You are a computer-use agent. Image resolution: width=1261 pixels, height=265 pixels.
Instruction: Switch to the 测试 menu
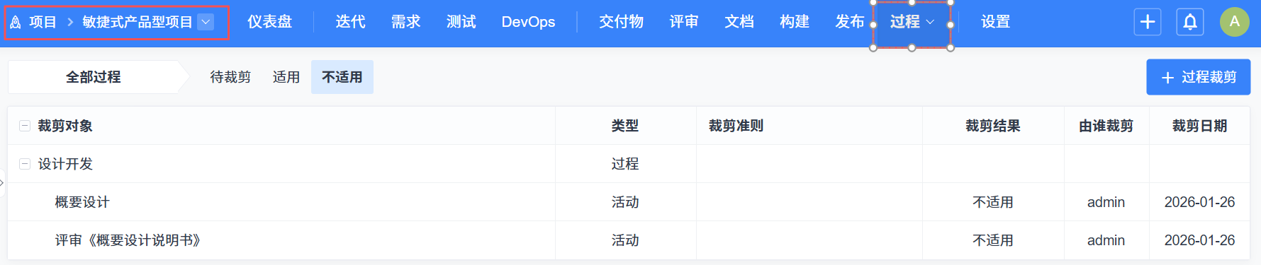tap(461, 22)
